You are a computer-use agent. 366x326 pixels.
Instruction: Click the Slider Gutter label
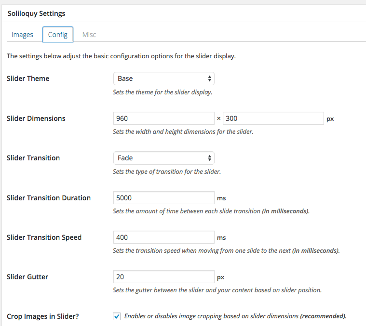click(27, 277)
